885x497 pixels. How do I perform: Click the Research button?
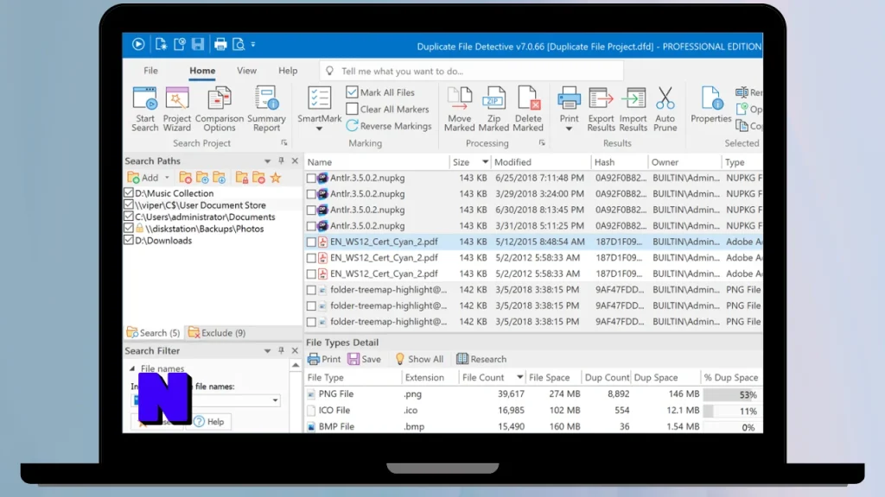tap(481, 359)
